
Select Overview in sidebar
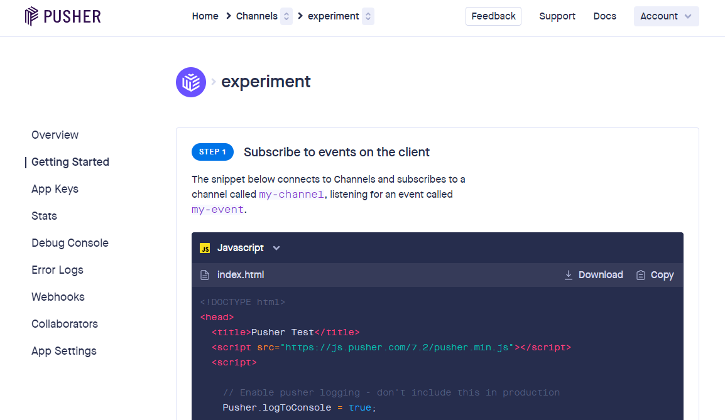[55, 135]
